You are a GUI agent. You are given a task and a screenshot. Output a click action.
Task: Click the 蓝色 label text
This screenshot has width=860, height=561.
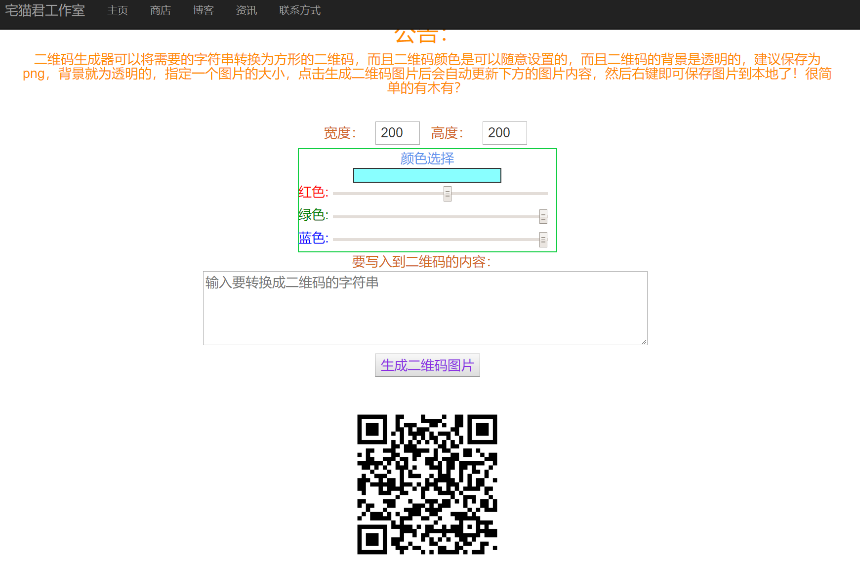coord(313,238)
